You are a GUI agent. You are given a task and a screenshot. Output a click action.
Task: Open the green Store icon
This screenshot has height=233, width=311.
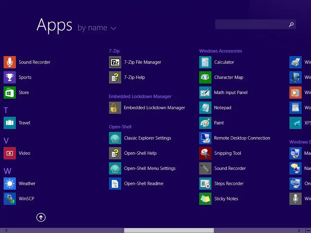pos(9,93)
